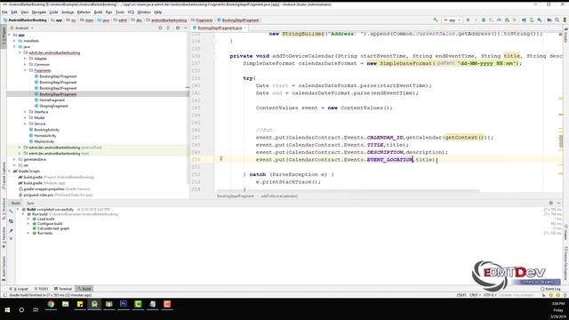Open the Event Log in status bar
This screenshot has height=320, width=569.
[550, 289]
